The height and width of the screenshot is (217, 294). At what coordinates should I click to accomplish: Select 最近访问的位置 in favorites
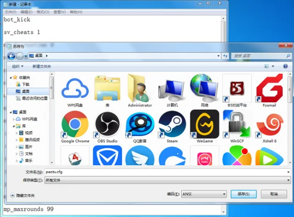coord(35,99)
